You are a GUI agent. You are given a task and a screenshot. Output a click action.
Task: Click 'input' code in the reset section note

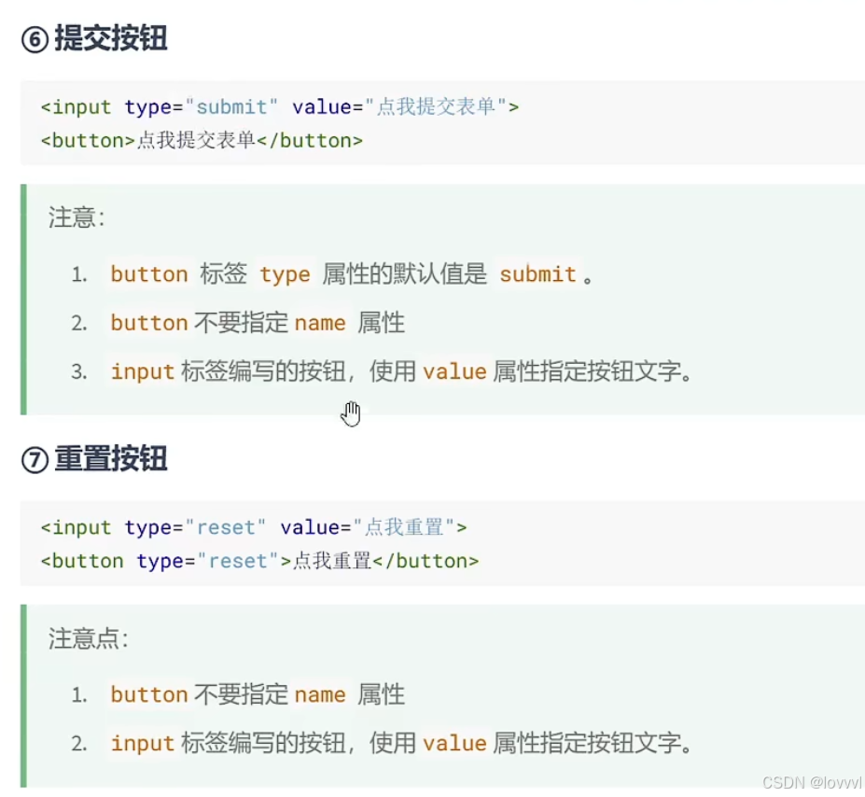(143, 744)
